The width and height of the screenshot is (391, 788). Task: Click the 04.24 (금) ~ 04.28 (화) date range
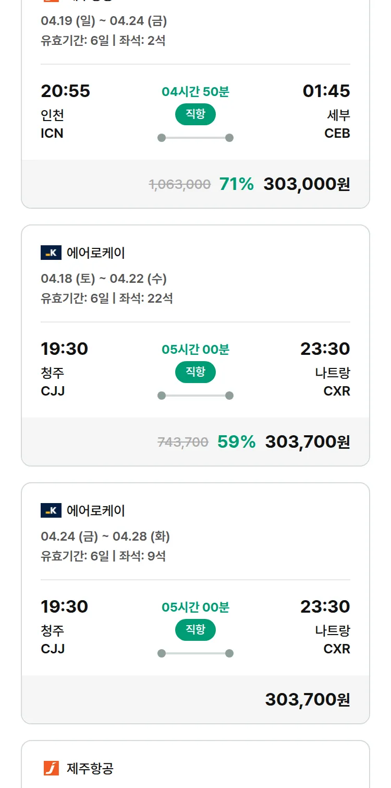pos(105,536)
